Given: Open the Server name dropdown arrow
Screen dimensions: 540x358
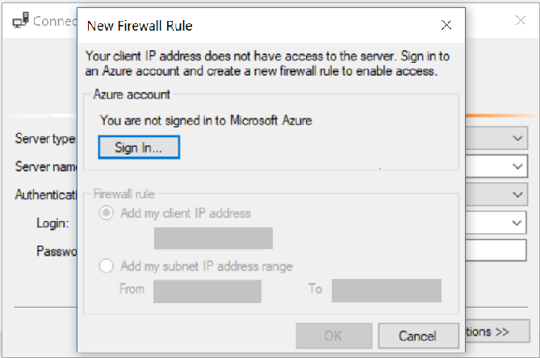Looking at the screenshot, I should click(x=518, y=167).
